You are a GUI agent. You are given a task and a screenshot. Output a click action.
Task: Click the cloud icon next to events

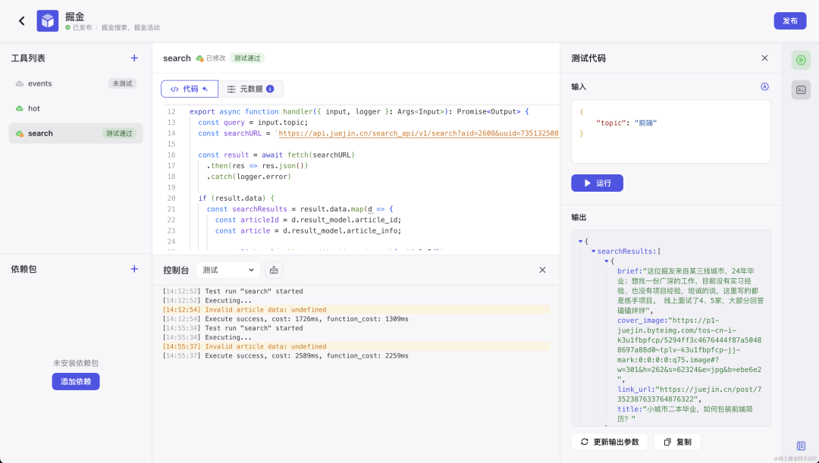pyautogui.click(x=19, y=83)
